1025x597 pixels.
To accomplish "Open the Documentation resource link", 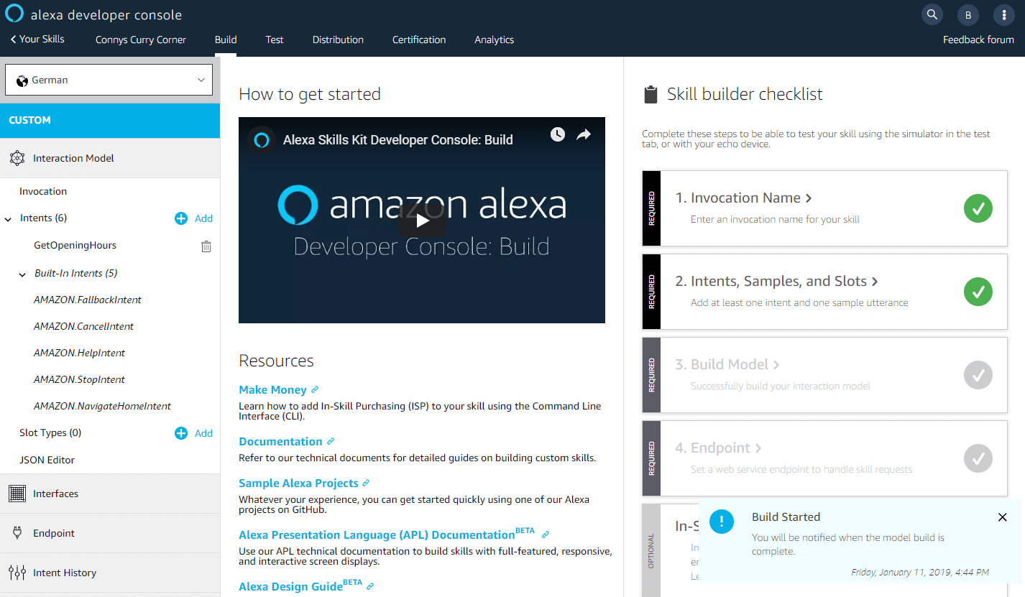I will 280,441.
